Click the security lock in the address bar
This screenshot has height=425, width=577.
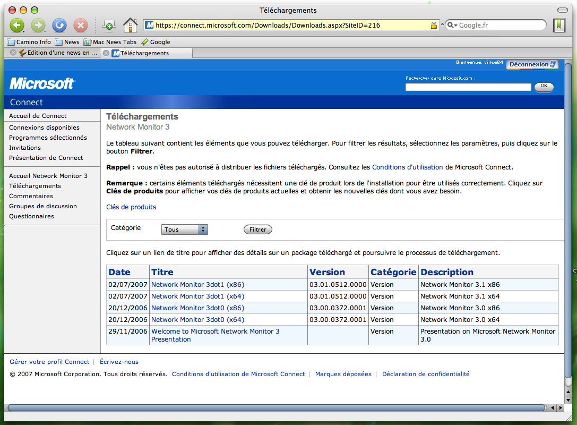point(434,24)
